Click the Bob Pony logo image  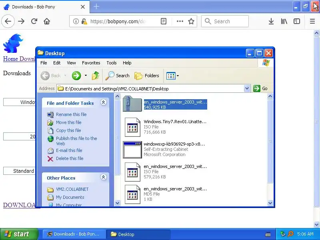pos(13,43)
